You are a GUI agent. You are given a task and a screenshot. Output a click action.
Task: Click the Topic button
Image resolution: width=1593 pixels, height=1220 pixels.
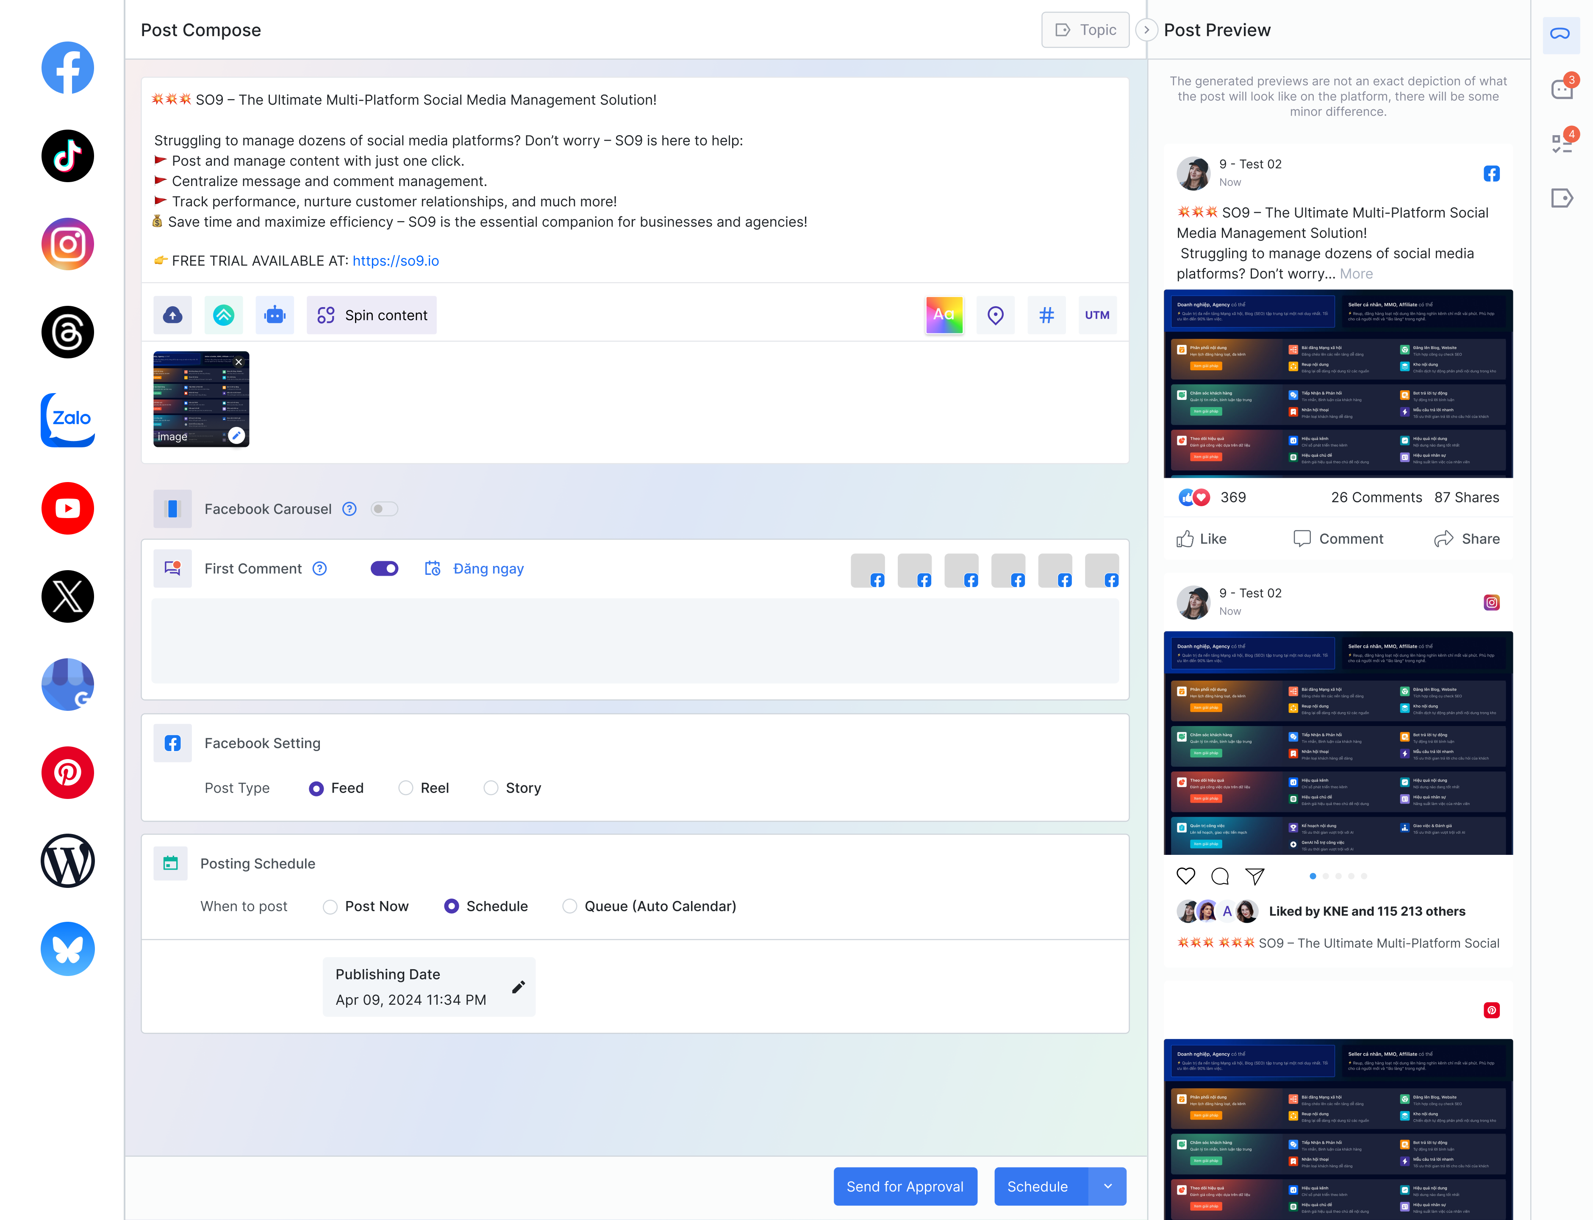pos(1085,30)
